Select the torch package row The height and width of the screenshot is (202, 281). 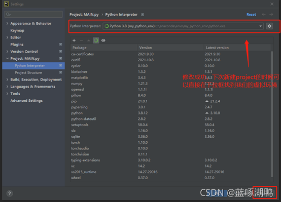coord(170,142)
